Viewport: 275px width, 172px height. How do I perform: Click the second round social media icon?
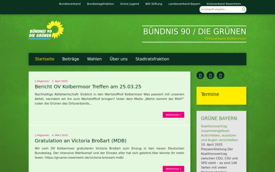210,76
